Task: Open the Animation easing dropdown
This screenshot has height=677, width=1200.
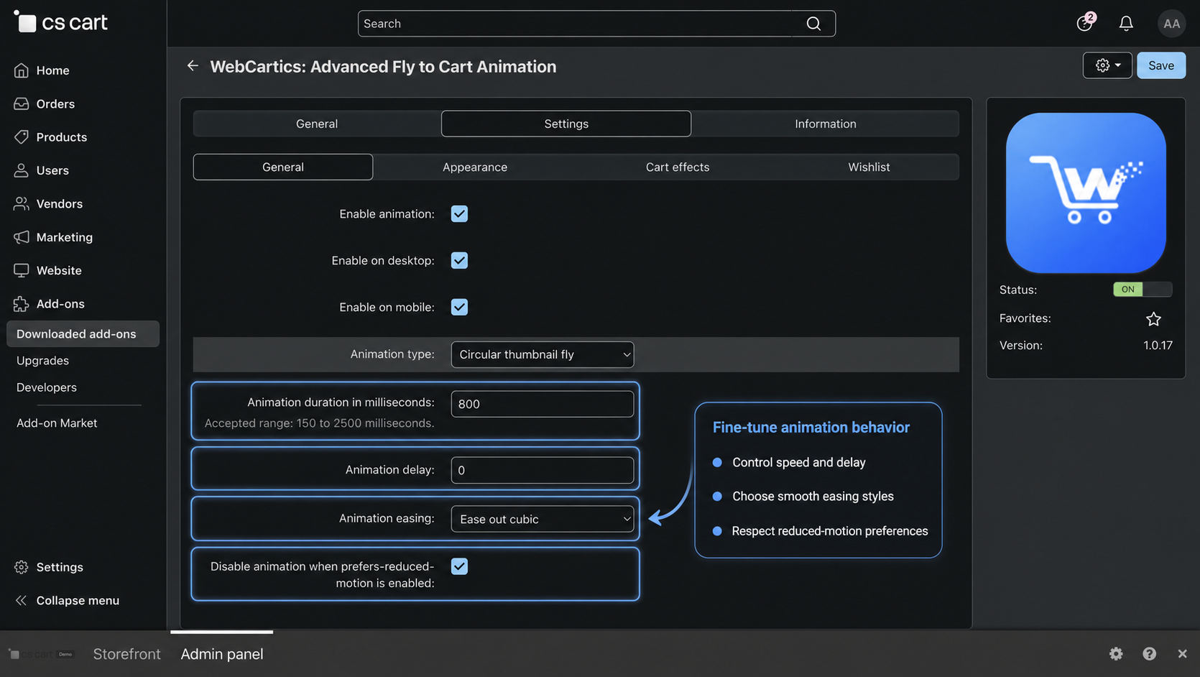Action: [x=543, y=519]
